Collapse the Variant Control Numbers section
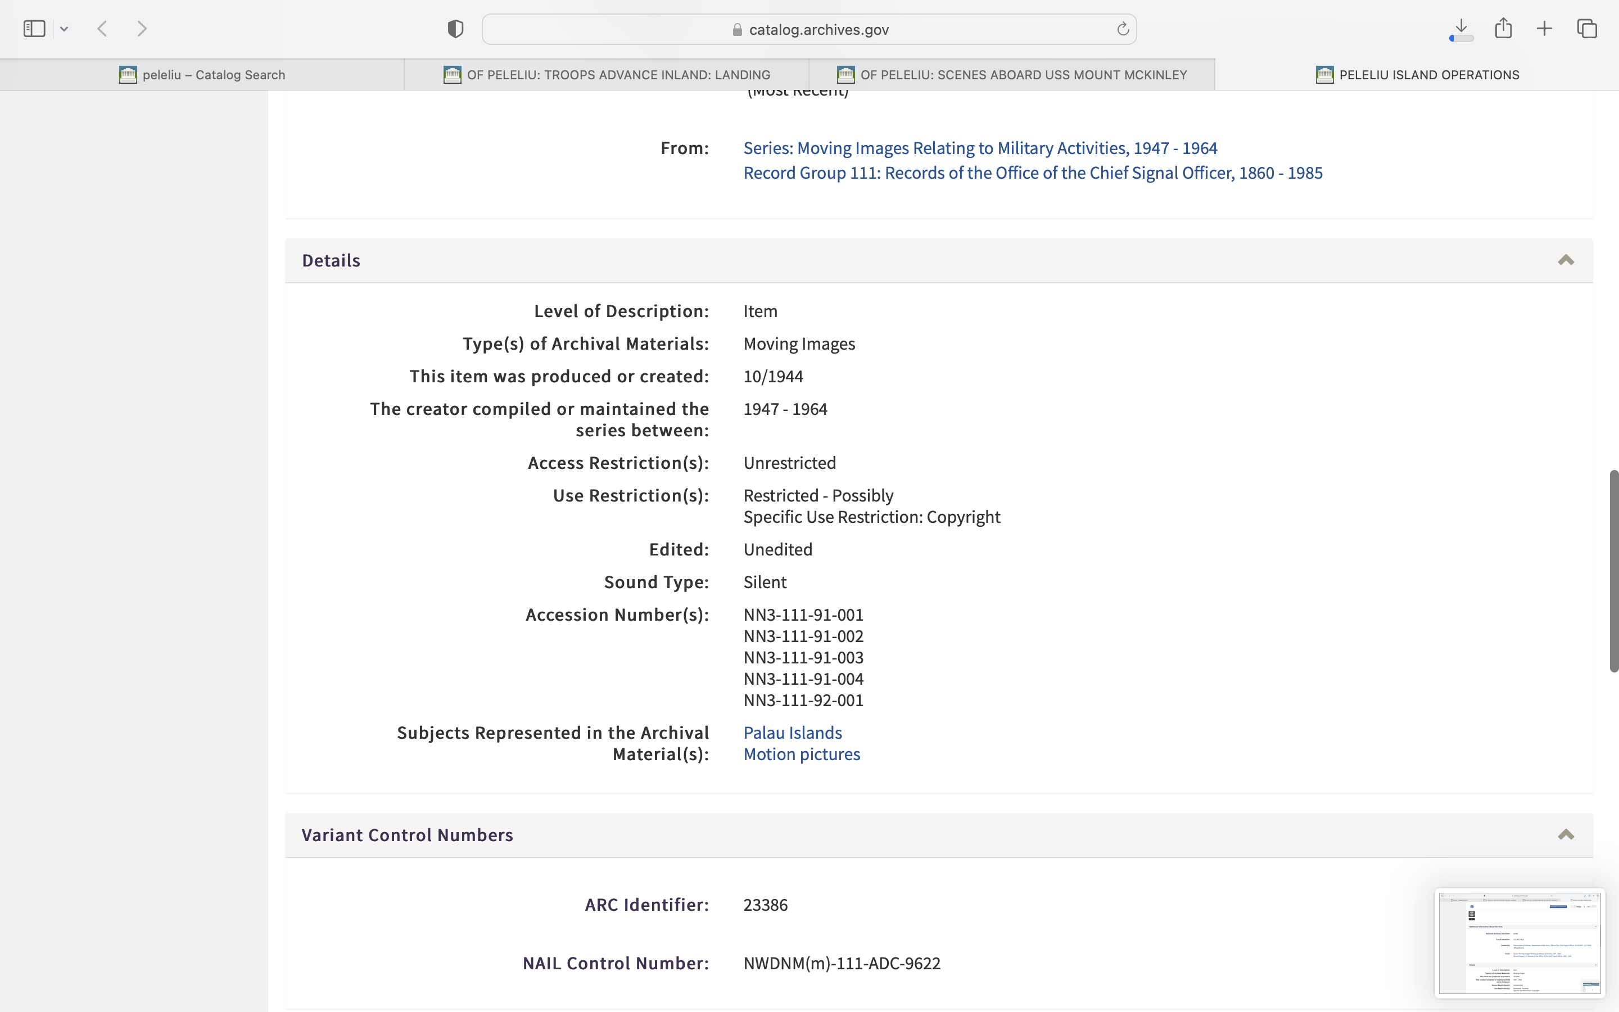This screenshot has width=1619, height=1012. coord(1566,835)
